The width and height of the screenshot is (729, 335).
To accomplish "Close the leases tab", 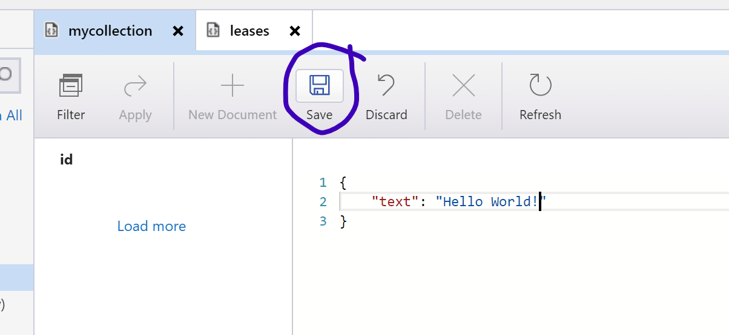I will (295, 31).
